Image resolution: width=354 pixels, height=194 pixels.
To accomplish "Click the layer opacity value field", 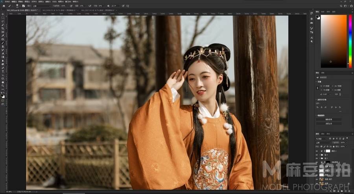I will tap(343, 143).
